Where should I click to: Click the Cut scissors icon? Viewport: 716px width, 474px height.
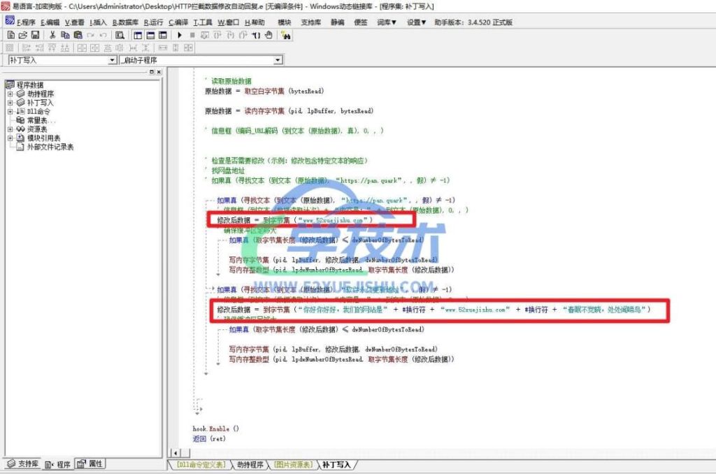click(51, 34)
